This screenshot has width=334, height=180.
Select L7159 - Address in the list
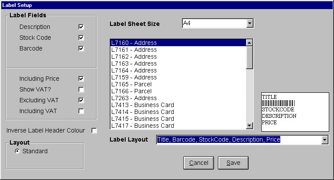178,77
